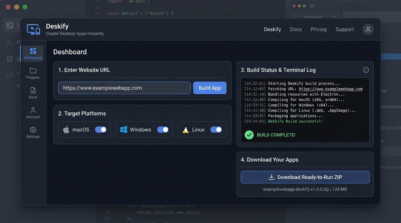Open Projects in the sidebar
Screen dimensions: 401x223
(33, 73)
